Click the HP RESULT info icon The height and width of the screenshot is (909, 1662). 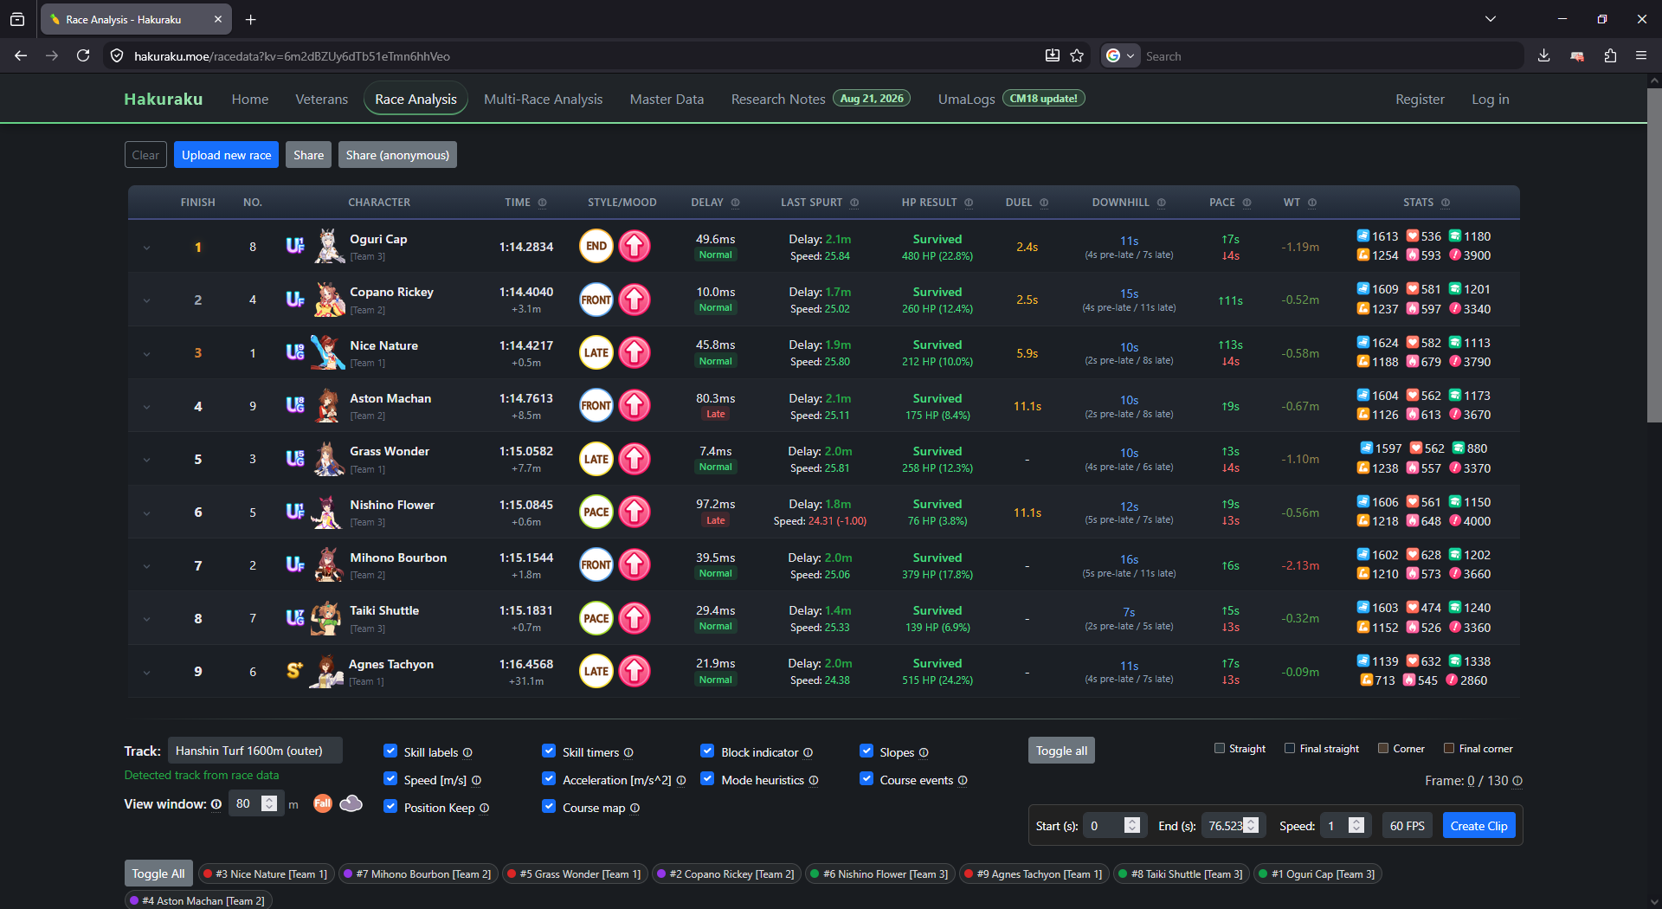pos(969,203)
